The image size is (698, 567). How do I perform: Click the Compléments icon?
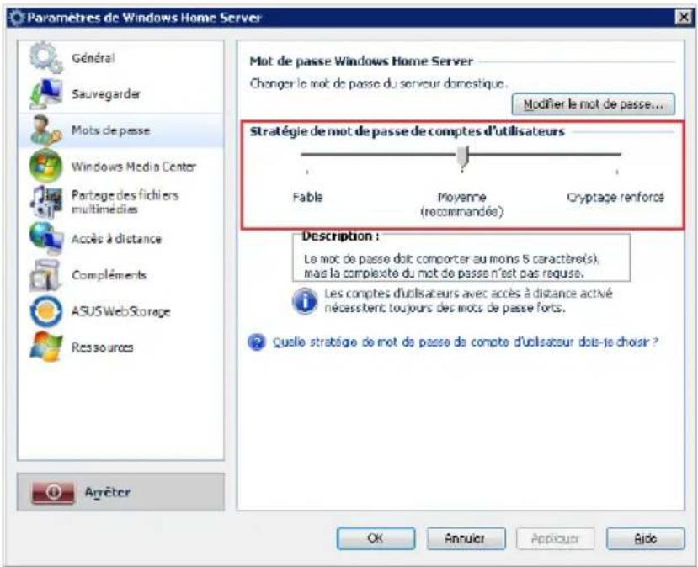(x=45, y=275)
